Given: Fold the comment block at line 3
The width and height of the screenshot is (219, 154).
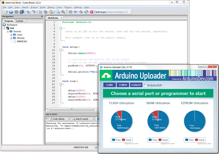Looking at the screenshot, I should tap(60, 28).
